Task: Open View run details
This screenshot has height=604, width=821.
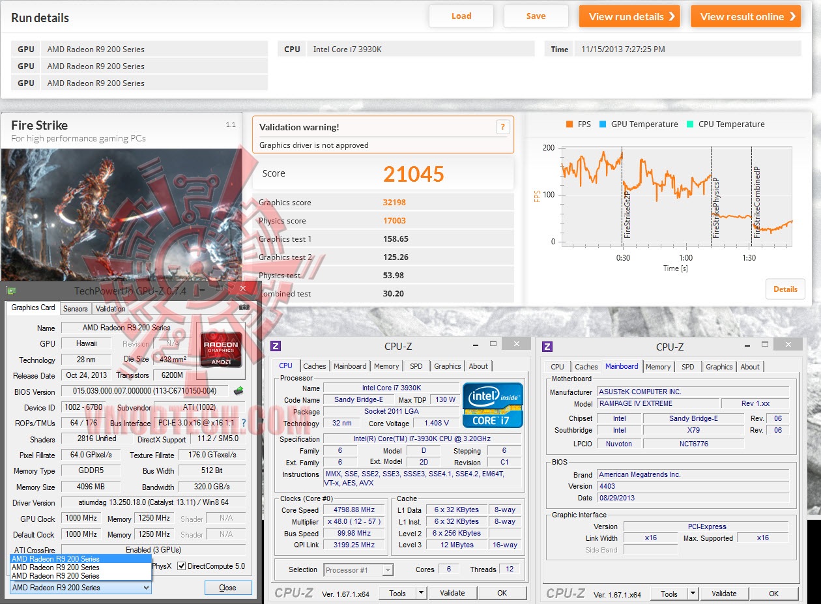Action: tap(629, 16)
